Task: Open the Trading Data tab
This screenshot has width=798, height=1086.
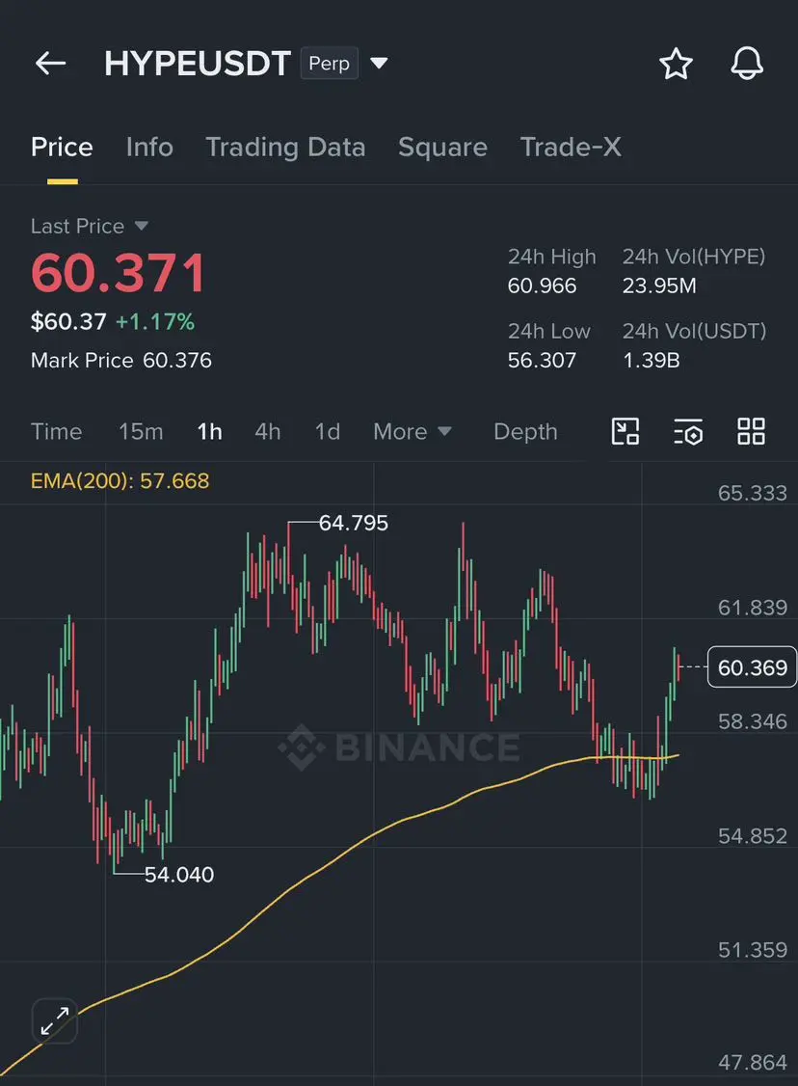Action: pos(285,147)
